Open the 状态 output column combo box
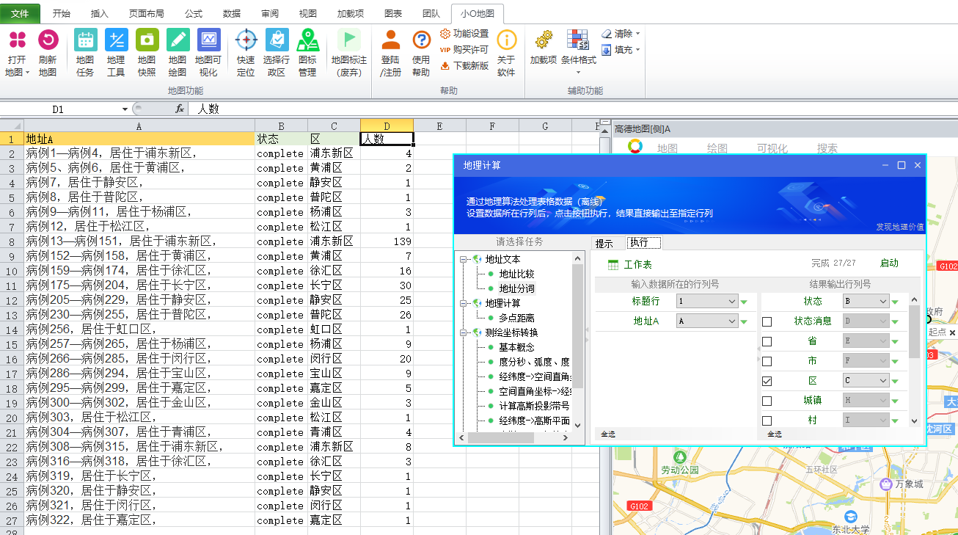 (866, 301)
